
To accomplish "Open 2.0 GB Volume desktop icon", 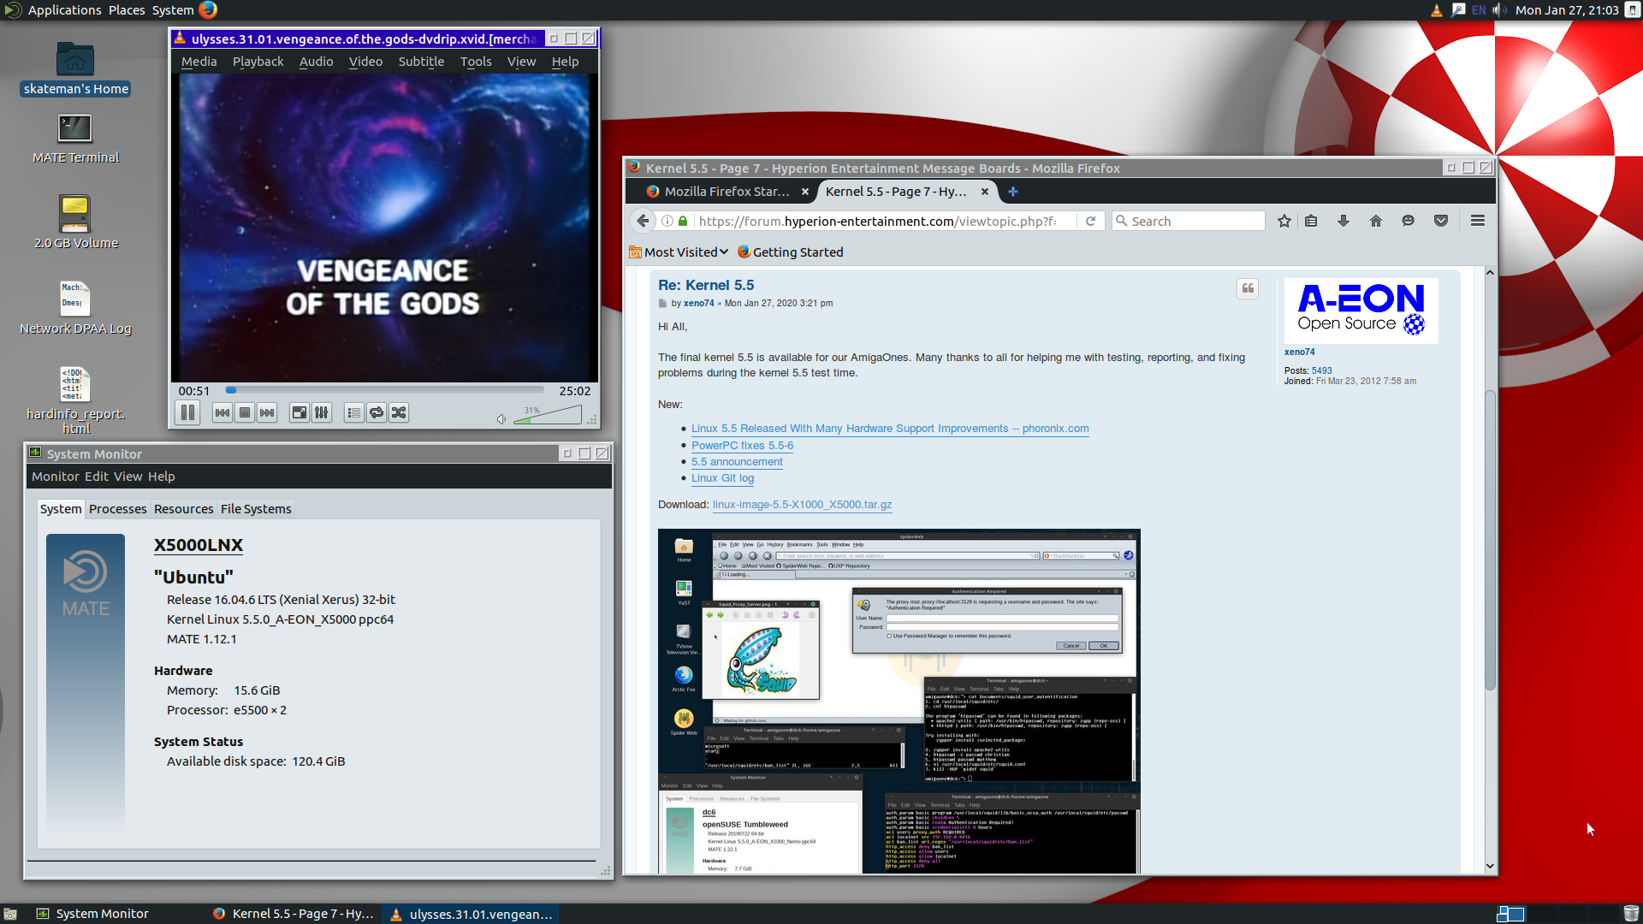I will point(75,223).
